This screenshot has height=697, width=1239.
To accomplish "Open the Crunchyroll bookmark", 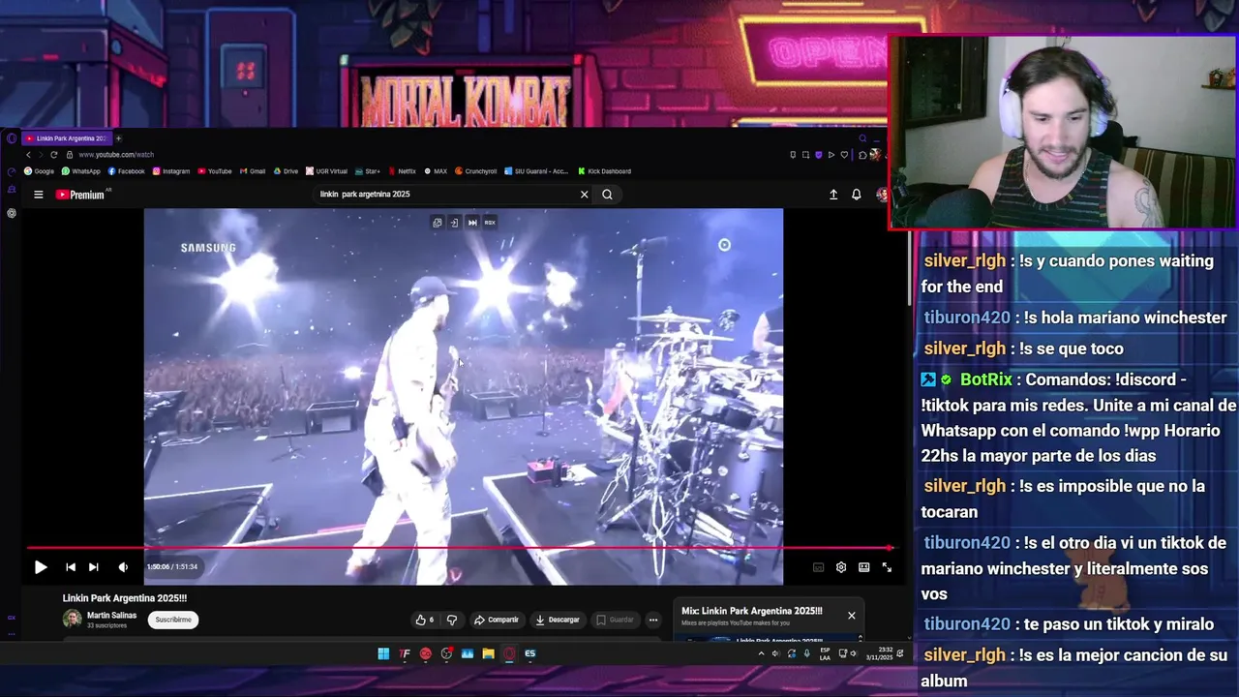I will point(476,171).
